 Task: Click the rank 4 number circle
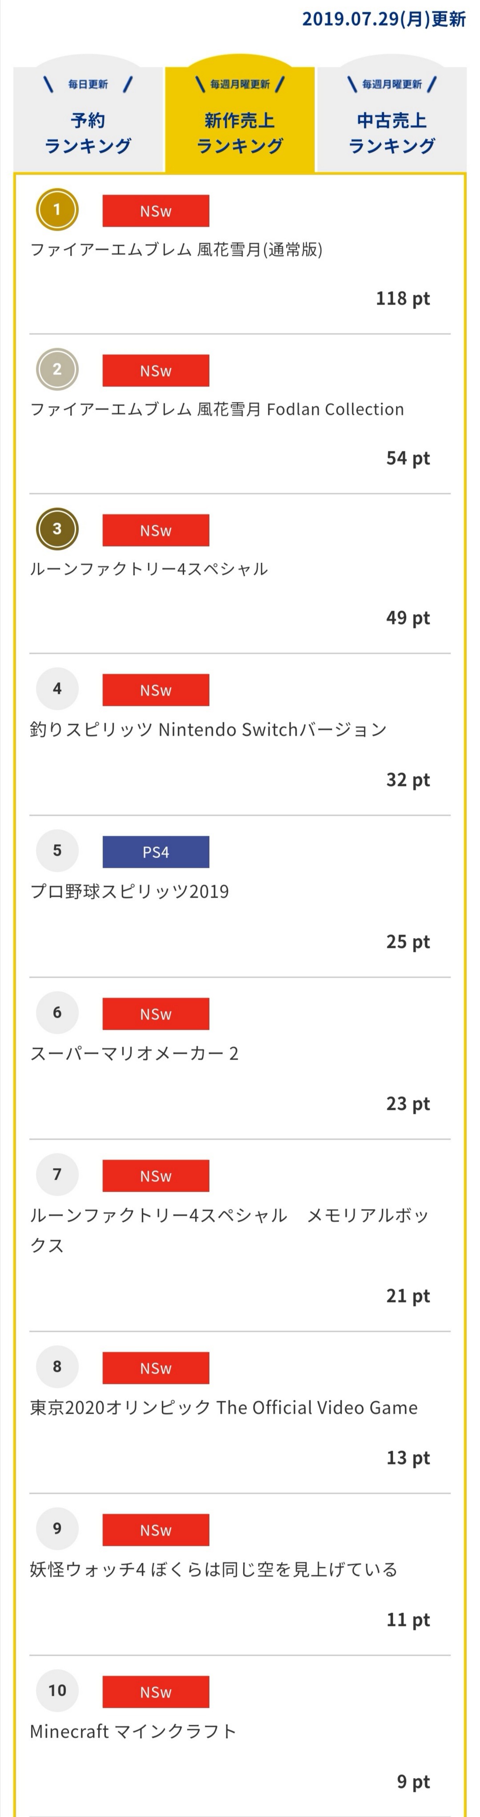(x=57, y=688)
